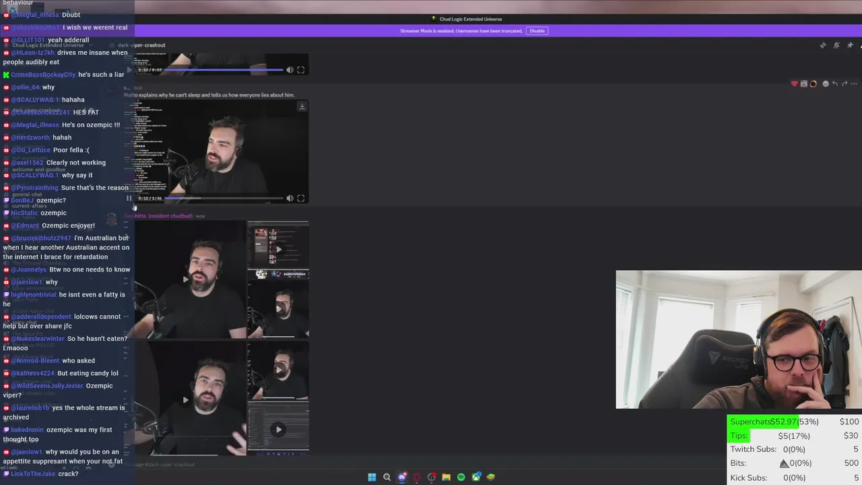The height and width of the screenshot is (485, 862).
Task: Play the bottom-right small video thumbnail
Action: tap(278, 429)
